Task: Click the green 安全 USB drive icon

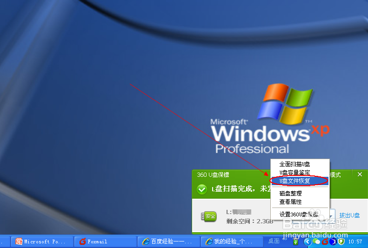Action: 208,216
